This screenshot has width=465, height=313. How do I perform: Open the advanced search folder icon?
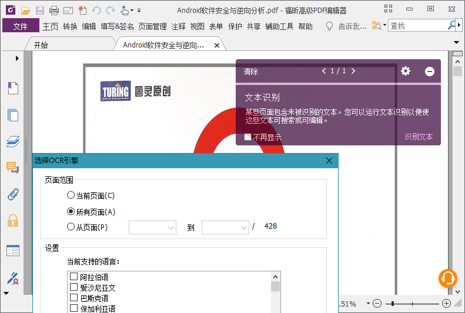click(377, 26)
